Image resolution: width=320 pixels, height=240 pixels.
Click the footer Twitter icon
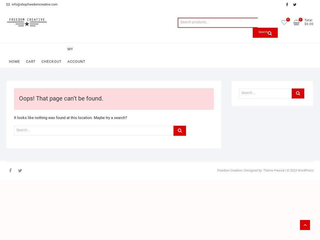(20, 171)
